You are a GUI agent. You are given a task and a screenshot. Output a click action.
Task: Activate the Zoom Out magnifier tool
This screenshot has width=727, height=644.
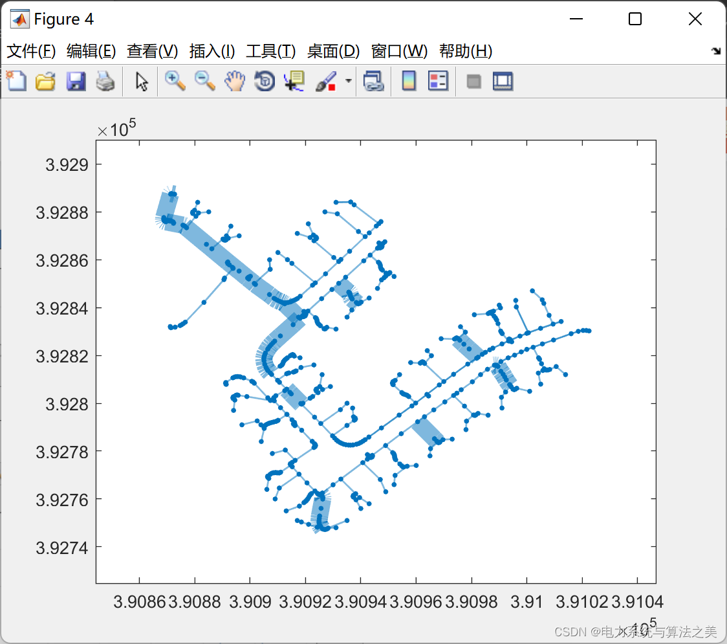point(205,82)
